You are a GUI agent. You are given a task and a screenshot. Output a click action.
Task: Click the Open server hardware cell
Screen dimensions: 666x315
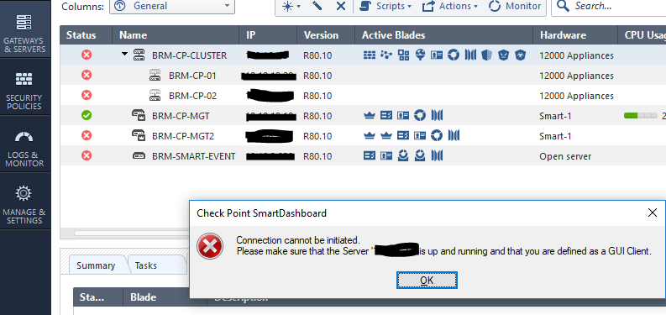pos(565,156)
